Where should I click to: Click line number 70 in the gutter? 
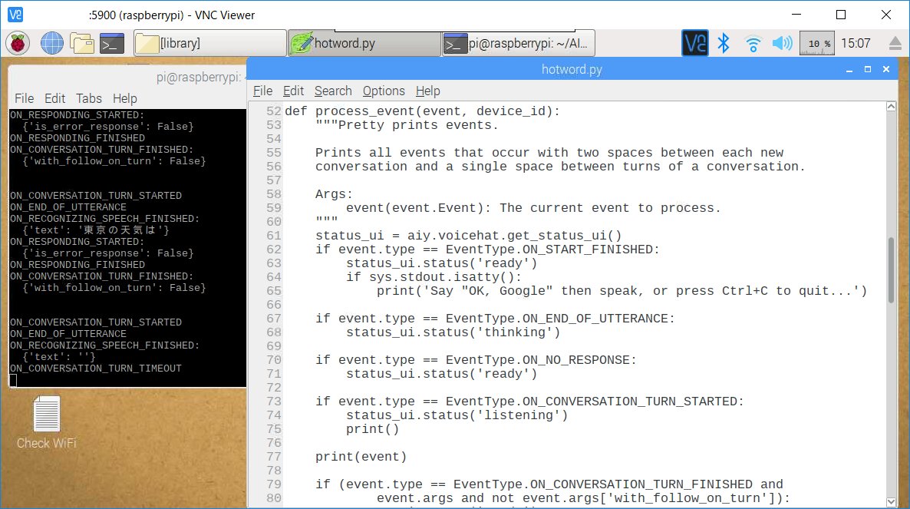[x=274, y=360]
